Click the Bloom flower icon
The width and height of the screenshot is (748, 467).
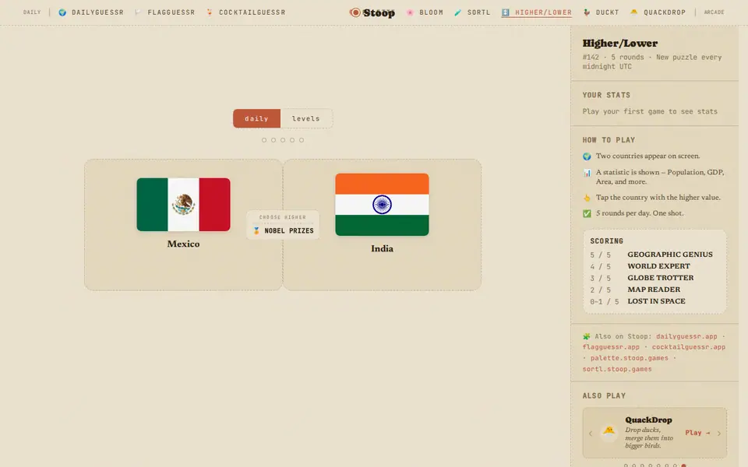point(410,12)
